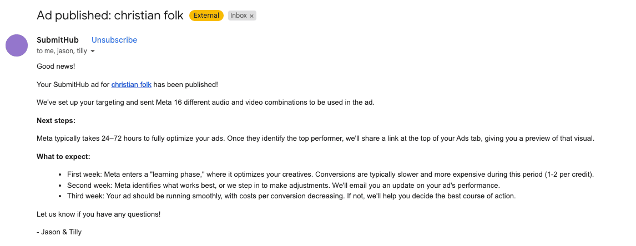Viewport: 636px width, 246px height.
Task: Select the Inbox label tag
Action: pyautogui.click(x=239, y=16)
